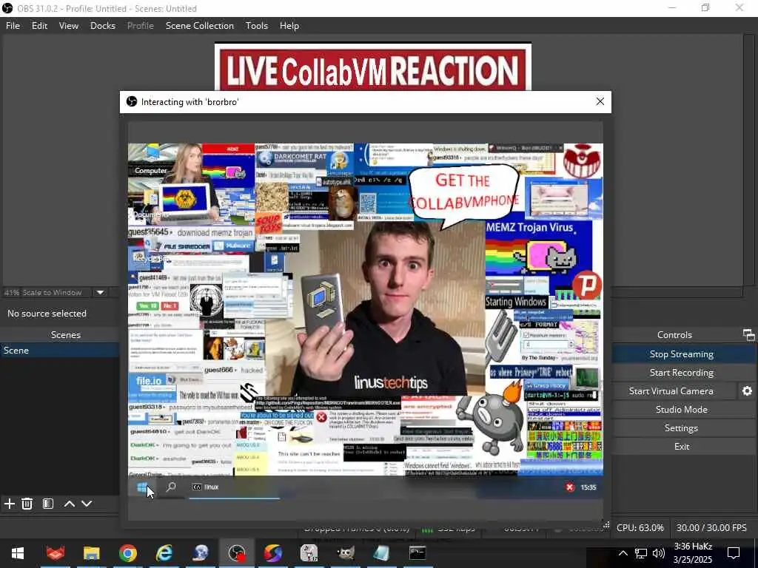Image resolution: width=758 pixels, height=568 pixels.
Task: Click the 'Controls' dock title
Action: [x=674, y=335]
